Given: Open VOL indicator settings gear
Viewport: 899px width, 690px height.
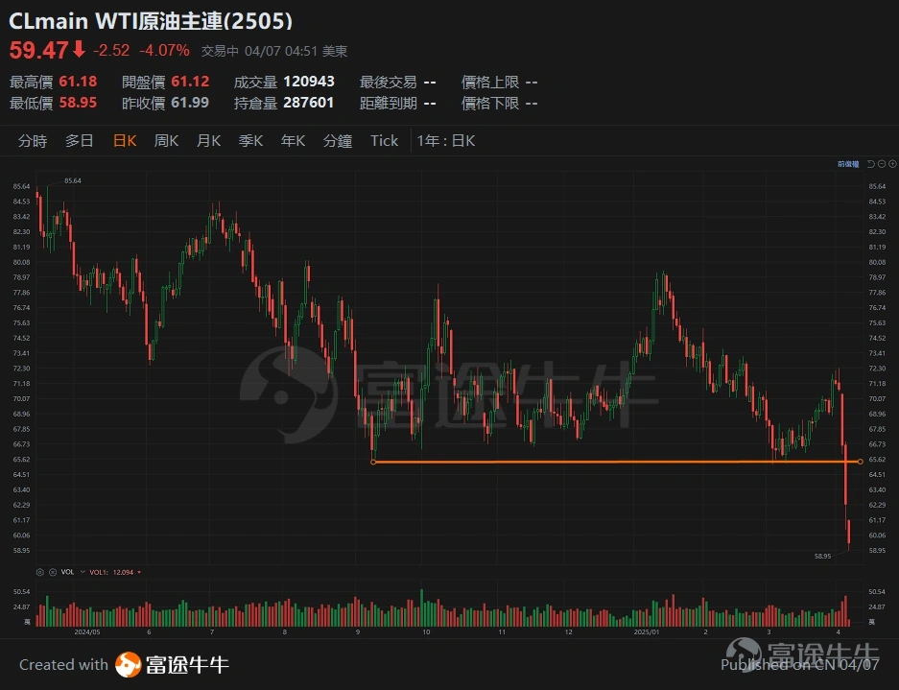Looking at the screenshot, I should point(39,572).
